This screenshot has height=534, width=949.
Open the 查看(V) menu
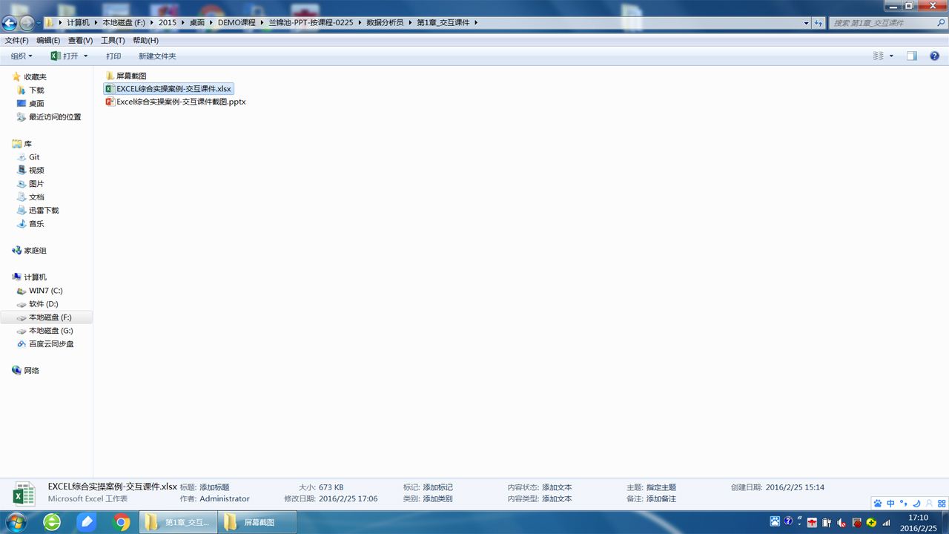[80, 41]
